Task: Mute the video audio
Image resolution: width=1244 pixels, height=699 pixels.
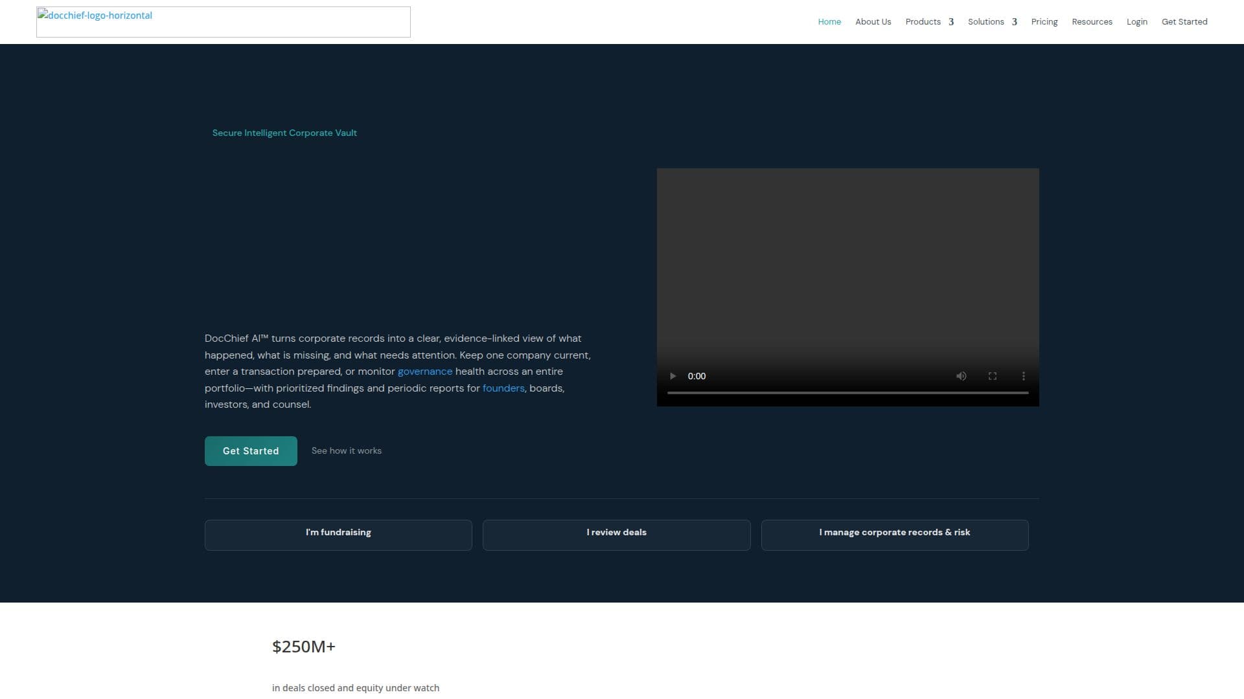Action: tap(962, 376)
